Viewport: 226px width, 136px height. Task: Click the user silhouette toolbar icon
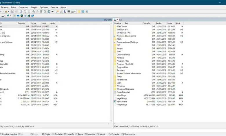65,12
